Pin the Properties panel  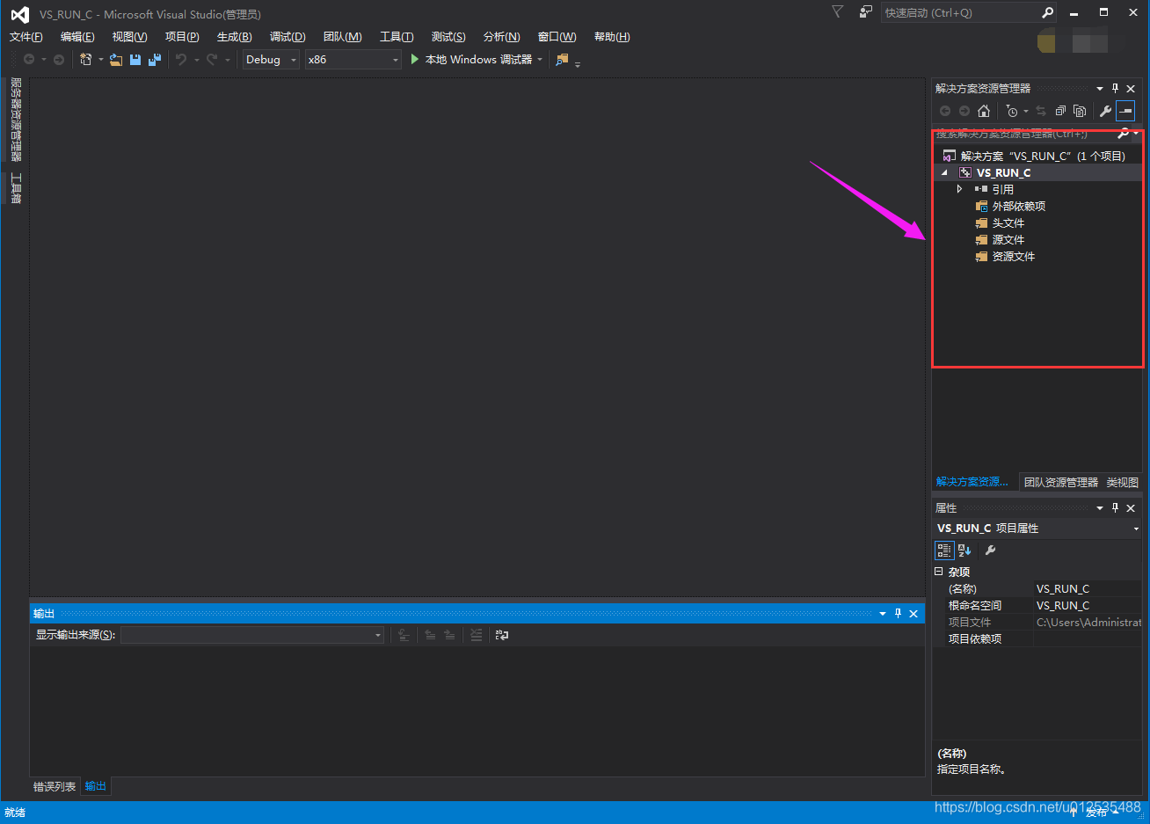(x=1115, y=508)
